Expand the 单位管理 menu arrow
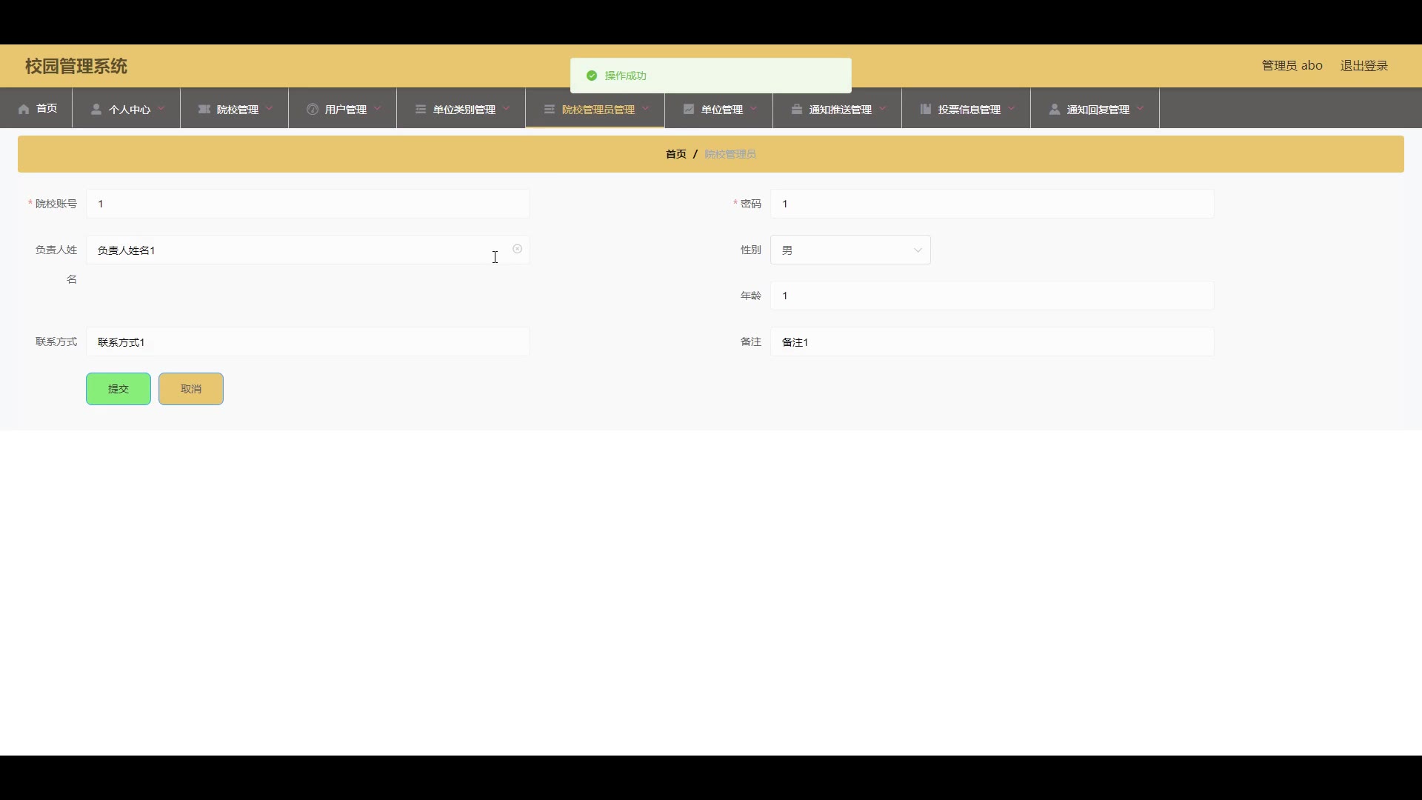Image resolution: width=1422 pixels, height=800 pixels. point(753,108)
